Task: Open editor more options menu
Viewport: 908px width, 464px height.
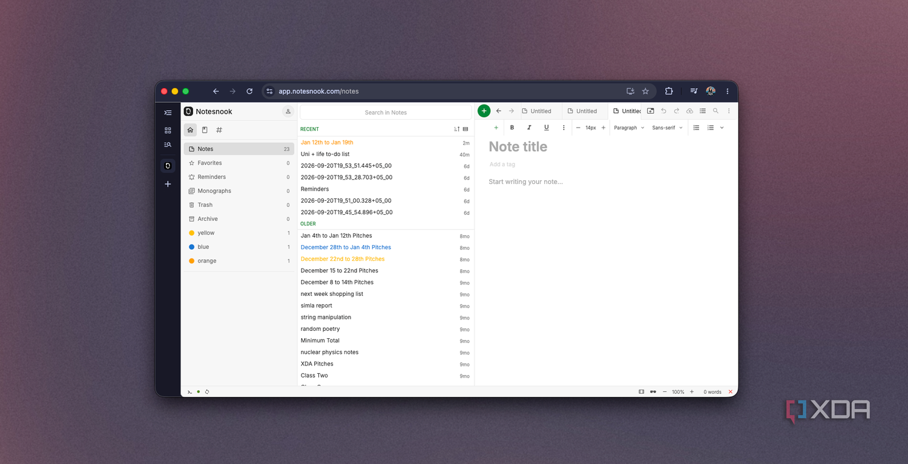Action: click(x=729, y=111)
